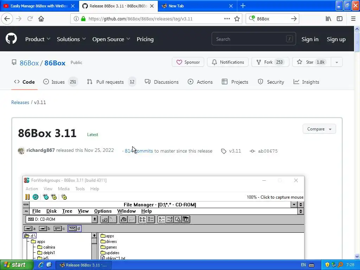Open the Security tab

click(x=271, y=82)
